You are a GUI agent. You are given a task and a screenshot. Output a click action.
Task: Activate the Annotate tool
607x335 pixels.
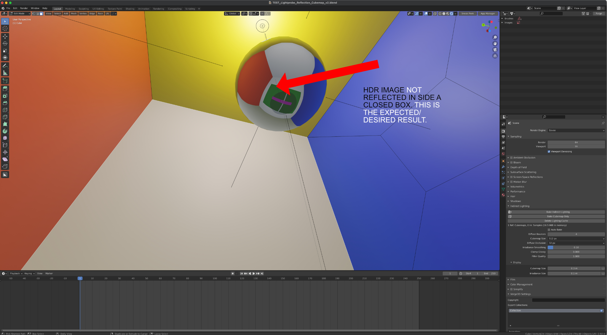(x=5, y=66)
